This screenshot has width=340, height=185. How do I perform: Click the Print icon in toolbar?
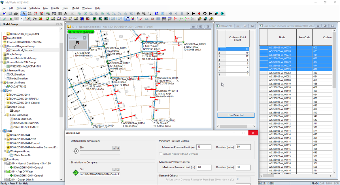click(16, 14)
